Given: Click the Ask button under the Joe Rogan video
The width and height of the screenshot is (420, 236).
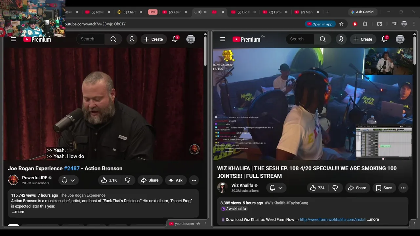Looking at the screenshot, I should pos(176,180).
